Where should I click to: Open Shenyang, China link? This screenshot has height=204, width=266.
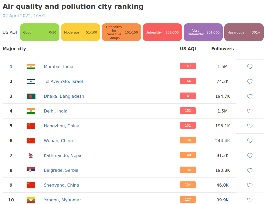61,185
